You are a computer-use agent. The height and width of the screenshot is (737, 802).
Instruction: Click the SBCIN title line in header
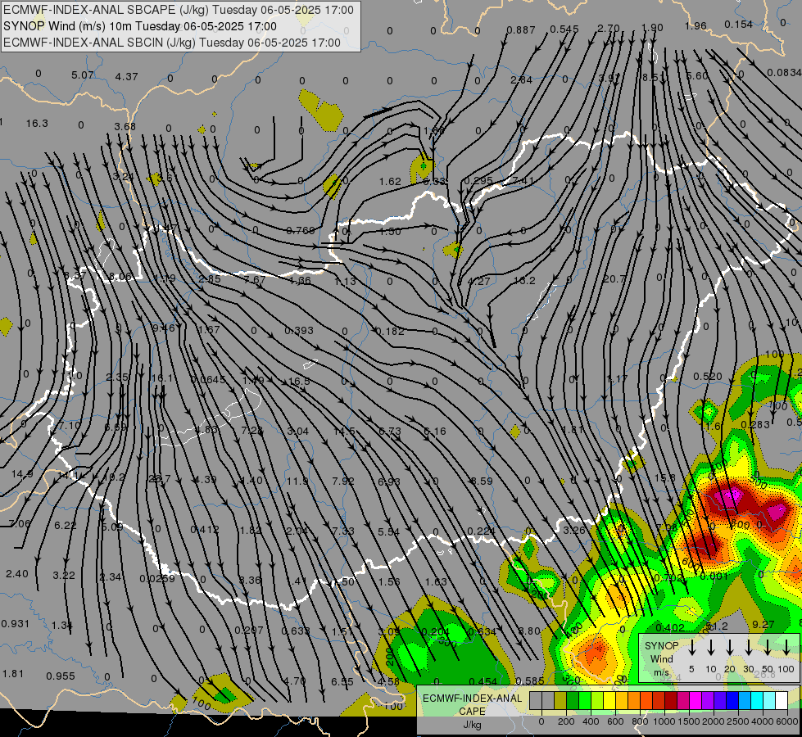click(172, 43)
